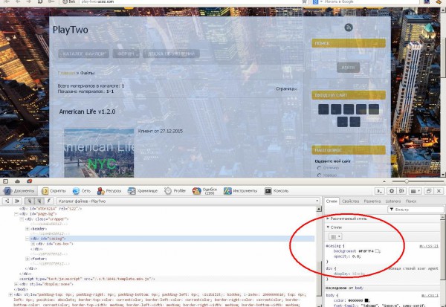Viewport: 446px width, 307px height.
Task: Click the DOM tree view toolbar icon
Action: pos(7,201)
